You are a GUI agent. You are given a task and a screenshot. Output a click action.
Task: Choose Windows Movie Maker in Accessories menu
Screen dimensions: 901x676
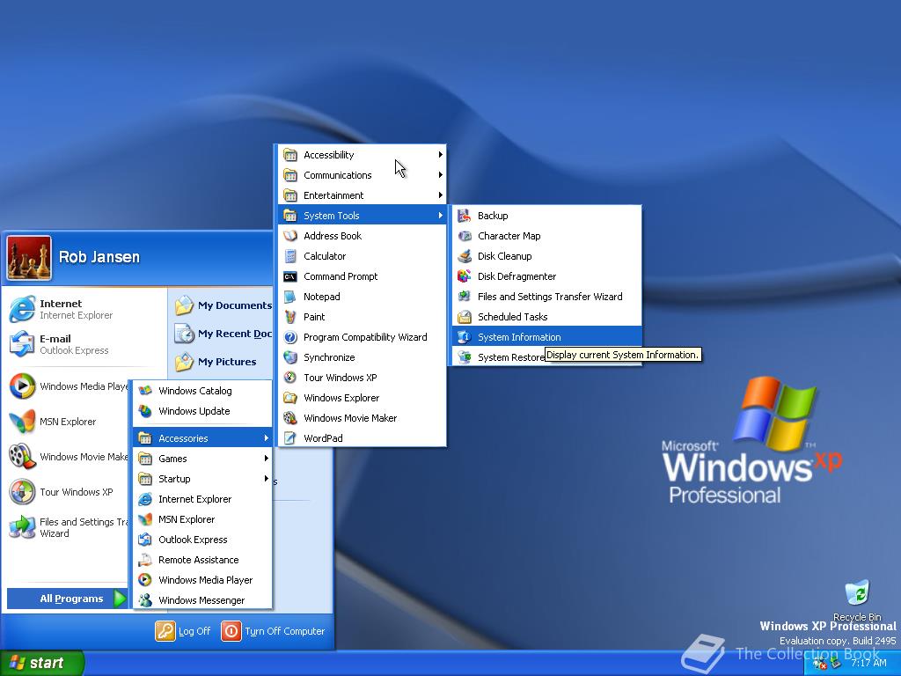click(x=362, y=418)
